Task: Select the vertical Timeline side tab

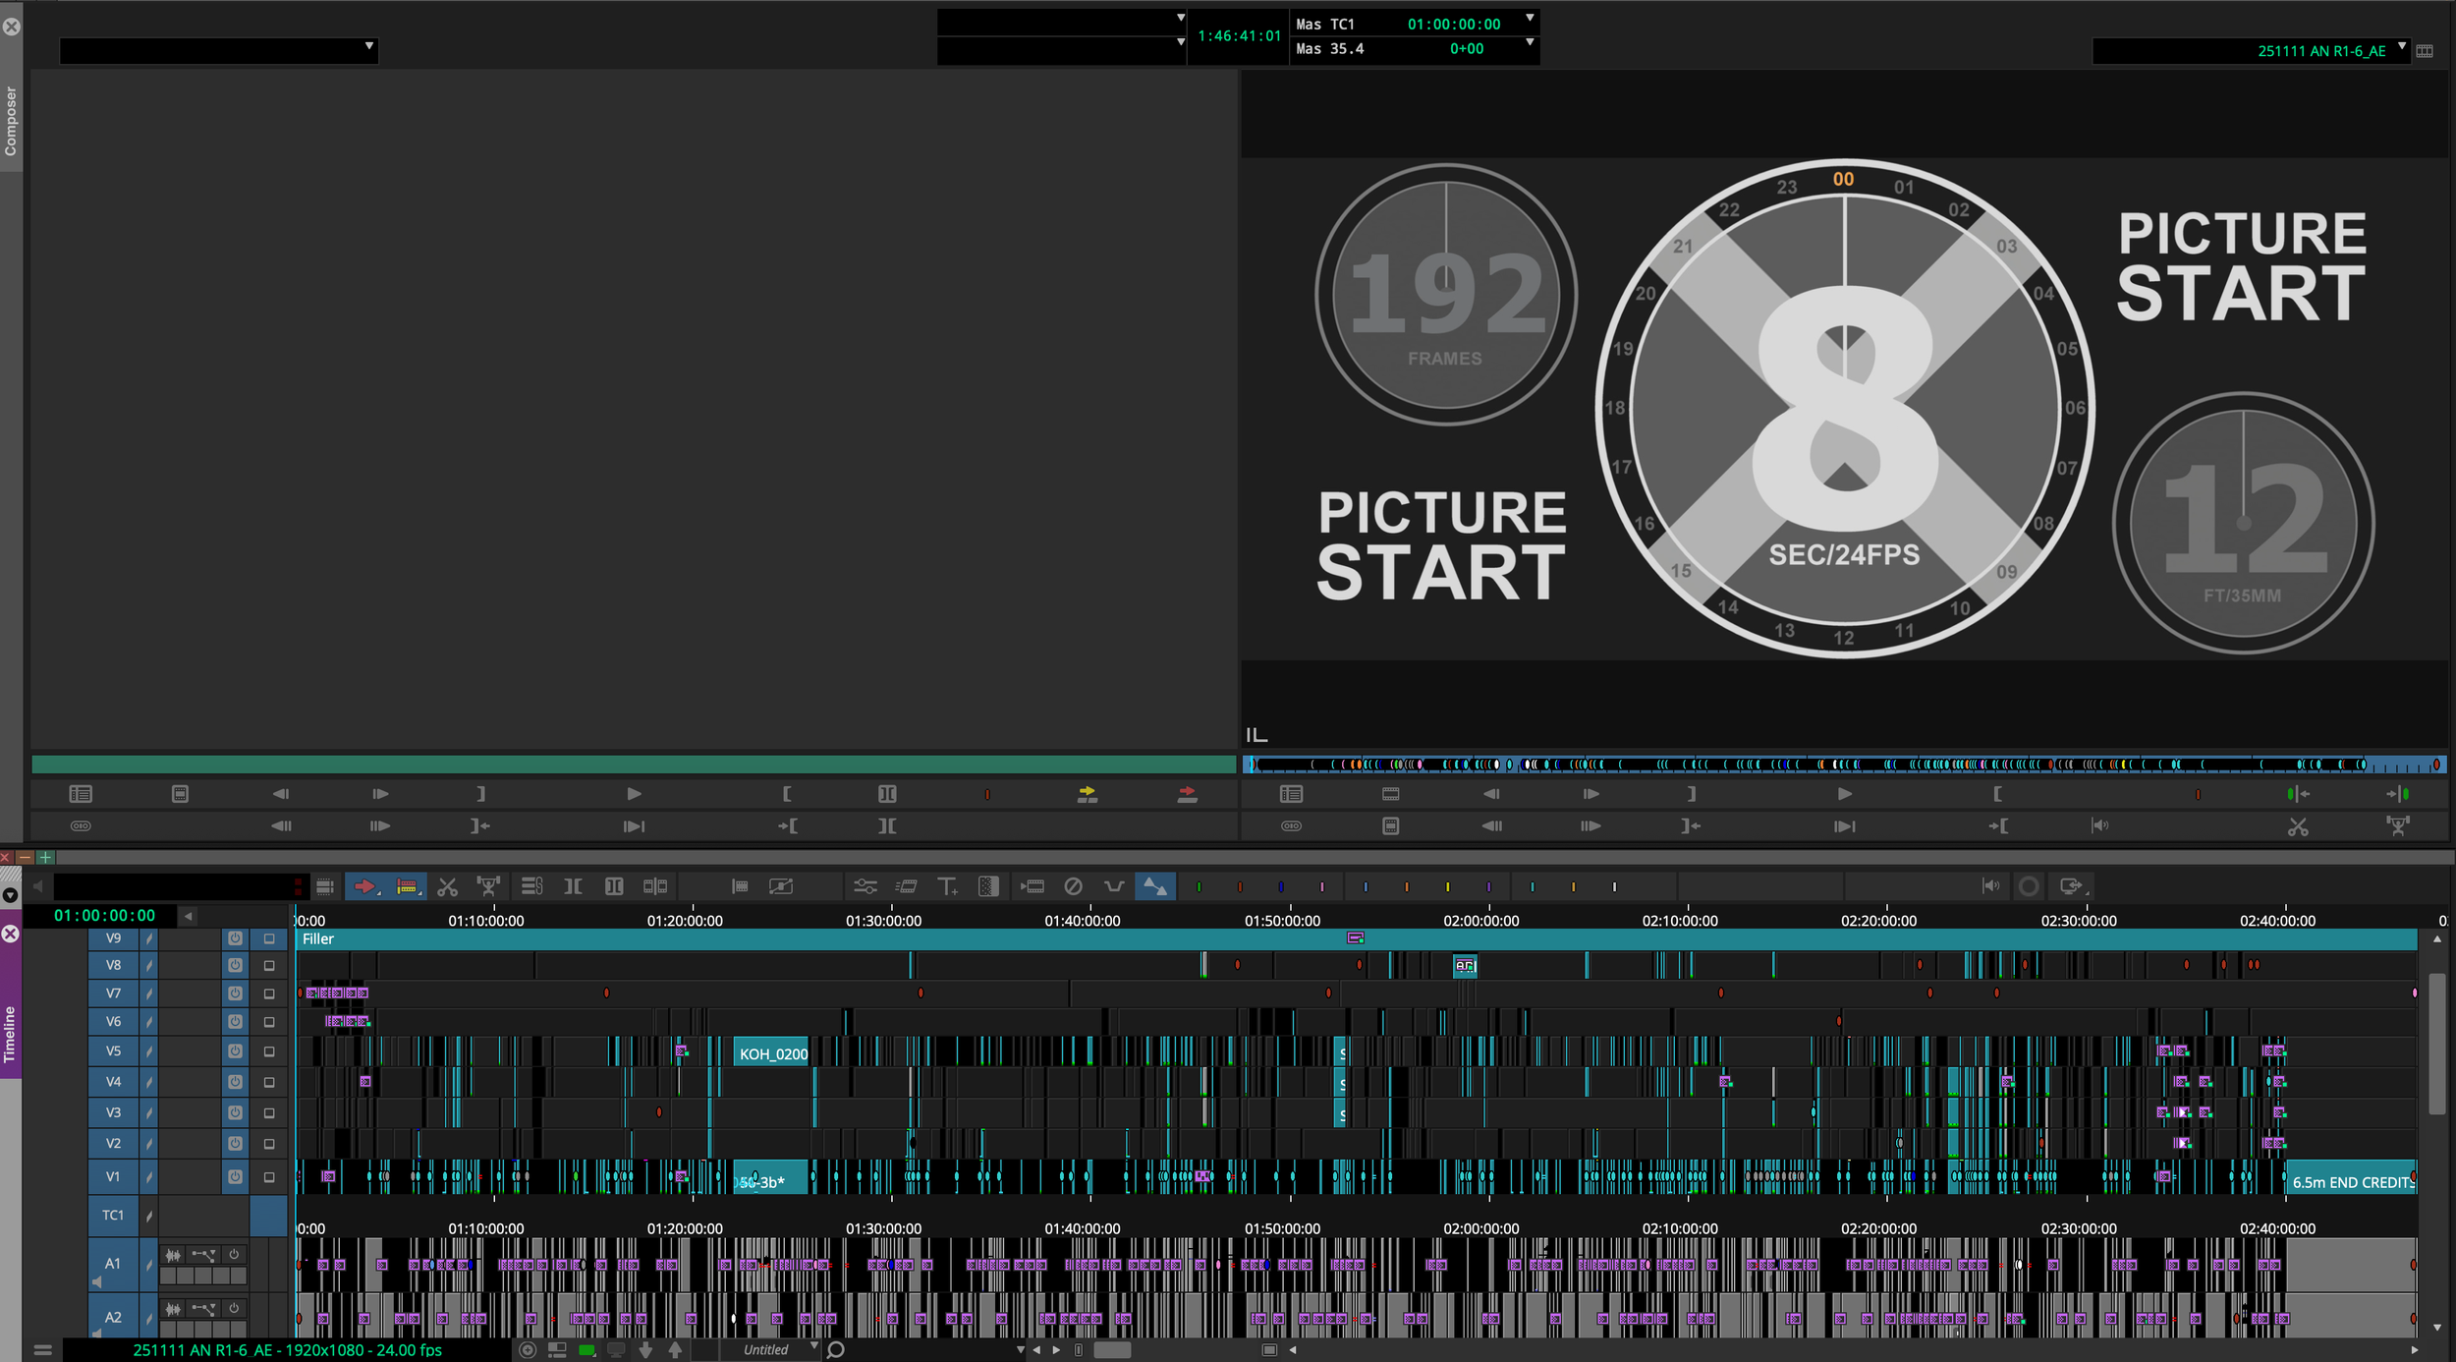Action: (10, 1034)
